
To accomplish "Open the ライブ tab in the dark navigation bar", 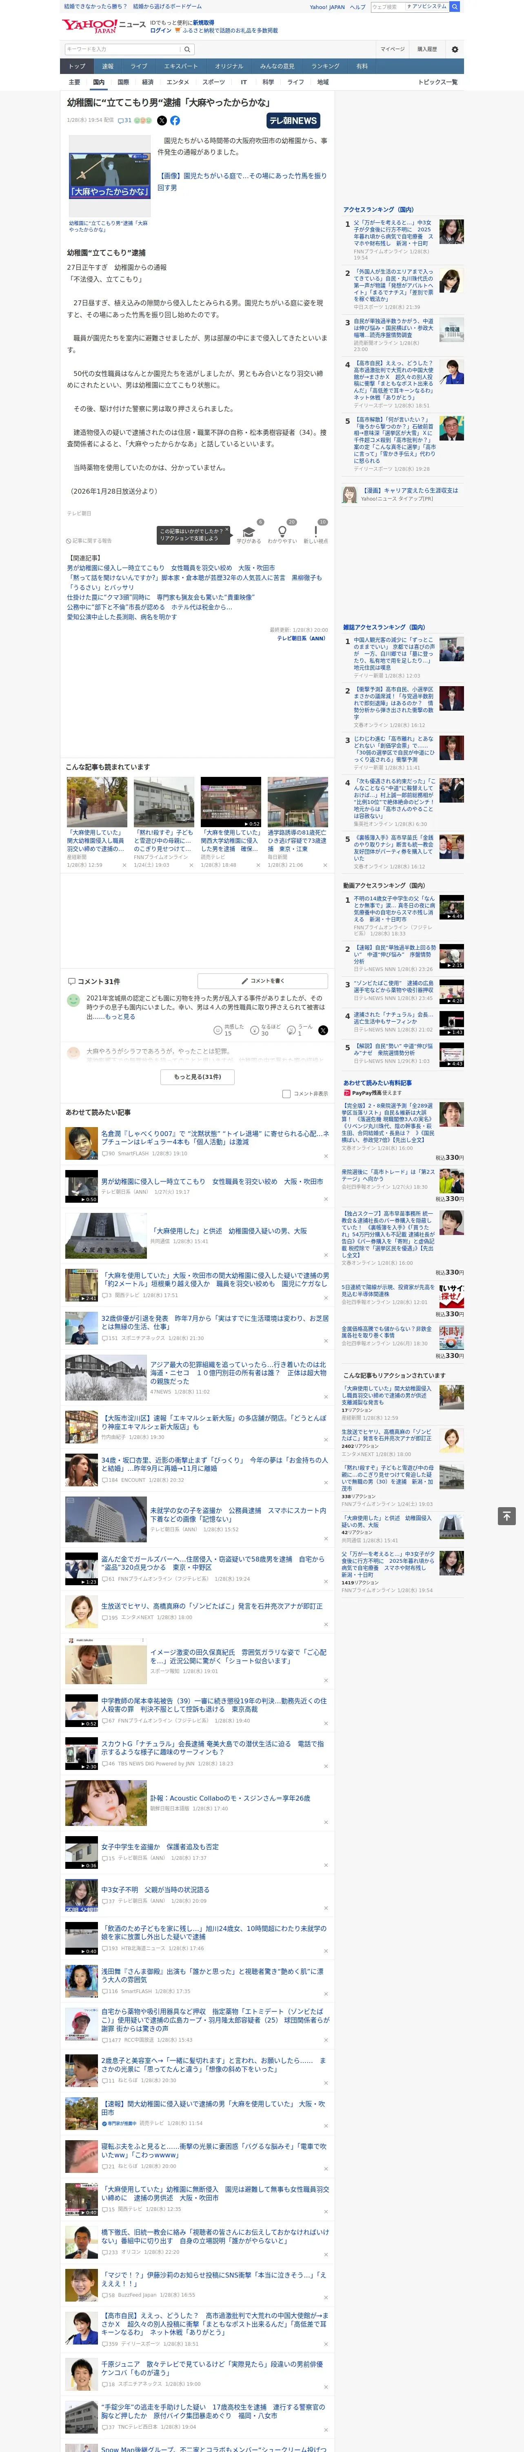I will tap(139, 67).
